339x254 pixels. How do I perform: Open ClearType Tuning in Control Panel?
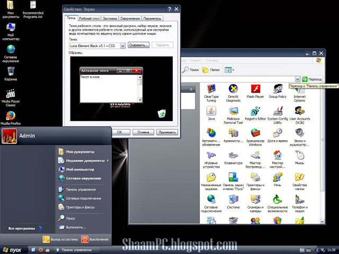211,93
